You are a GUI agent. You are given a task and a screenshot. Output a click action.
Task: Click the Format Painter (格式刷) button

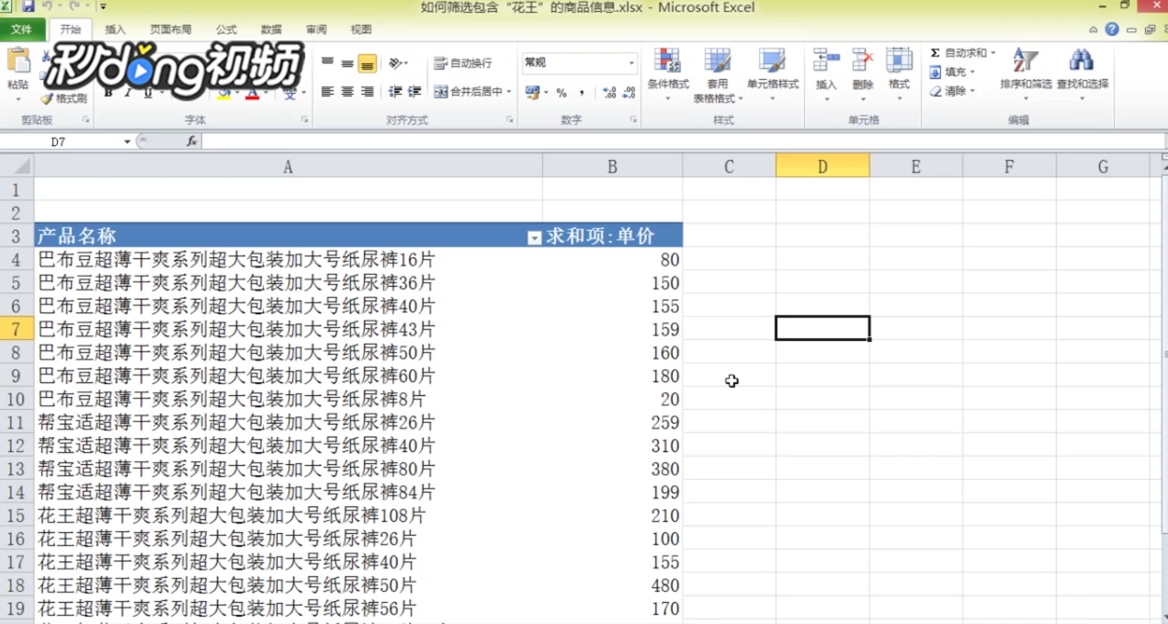tap(63, 98)
